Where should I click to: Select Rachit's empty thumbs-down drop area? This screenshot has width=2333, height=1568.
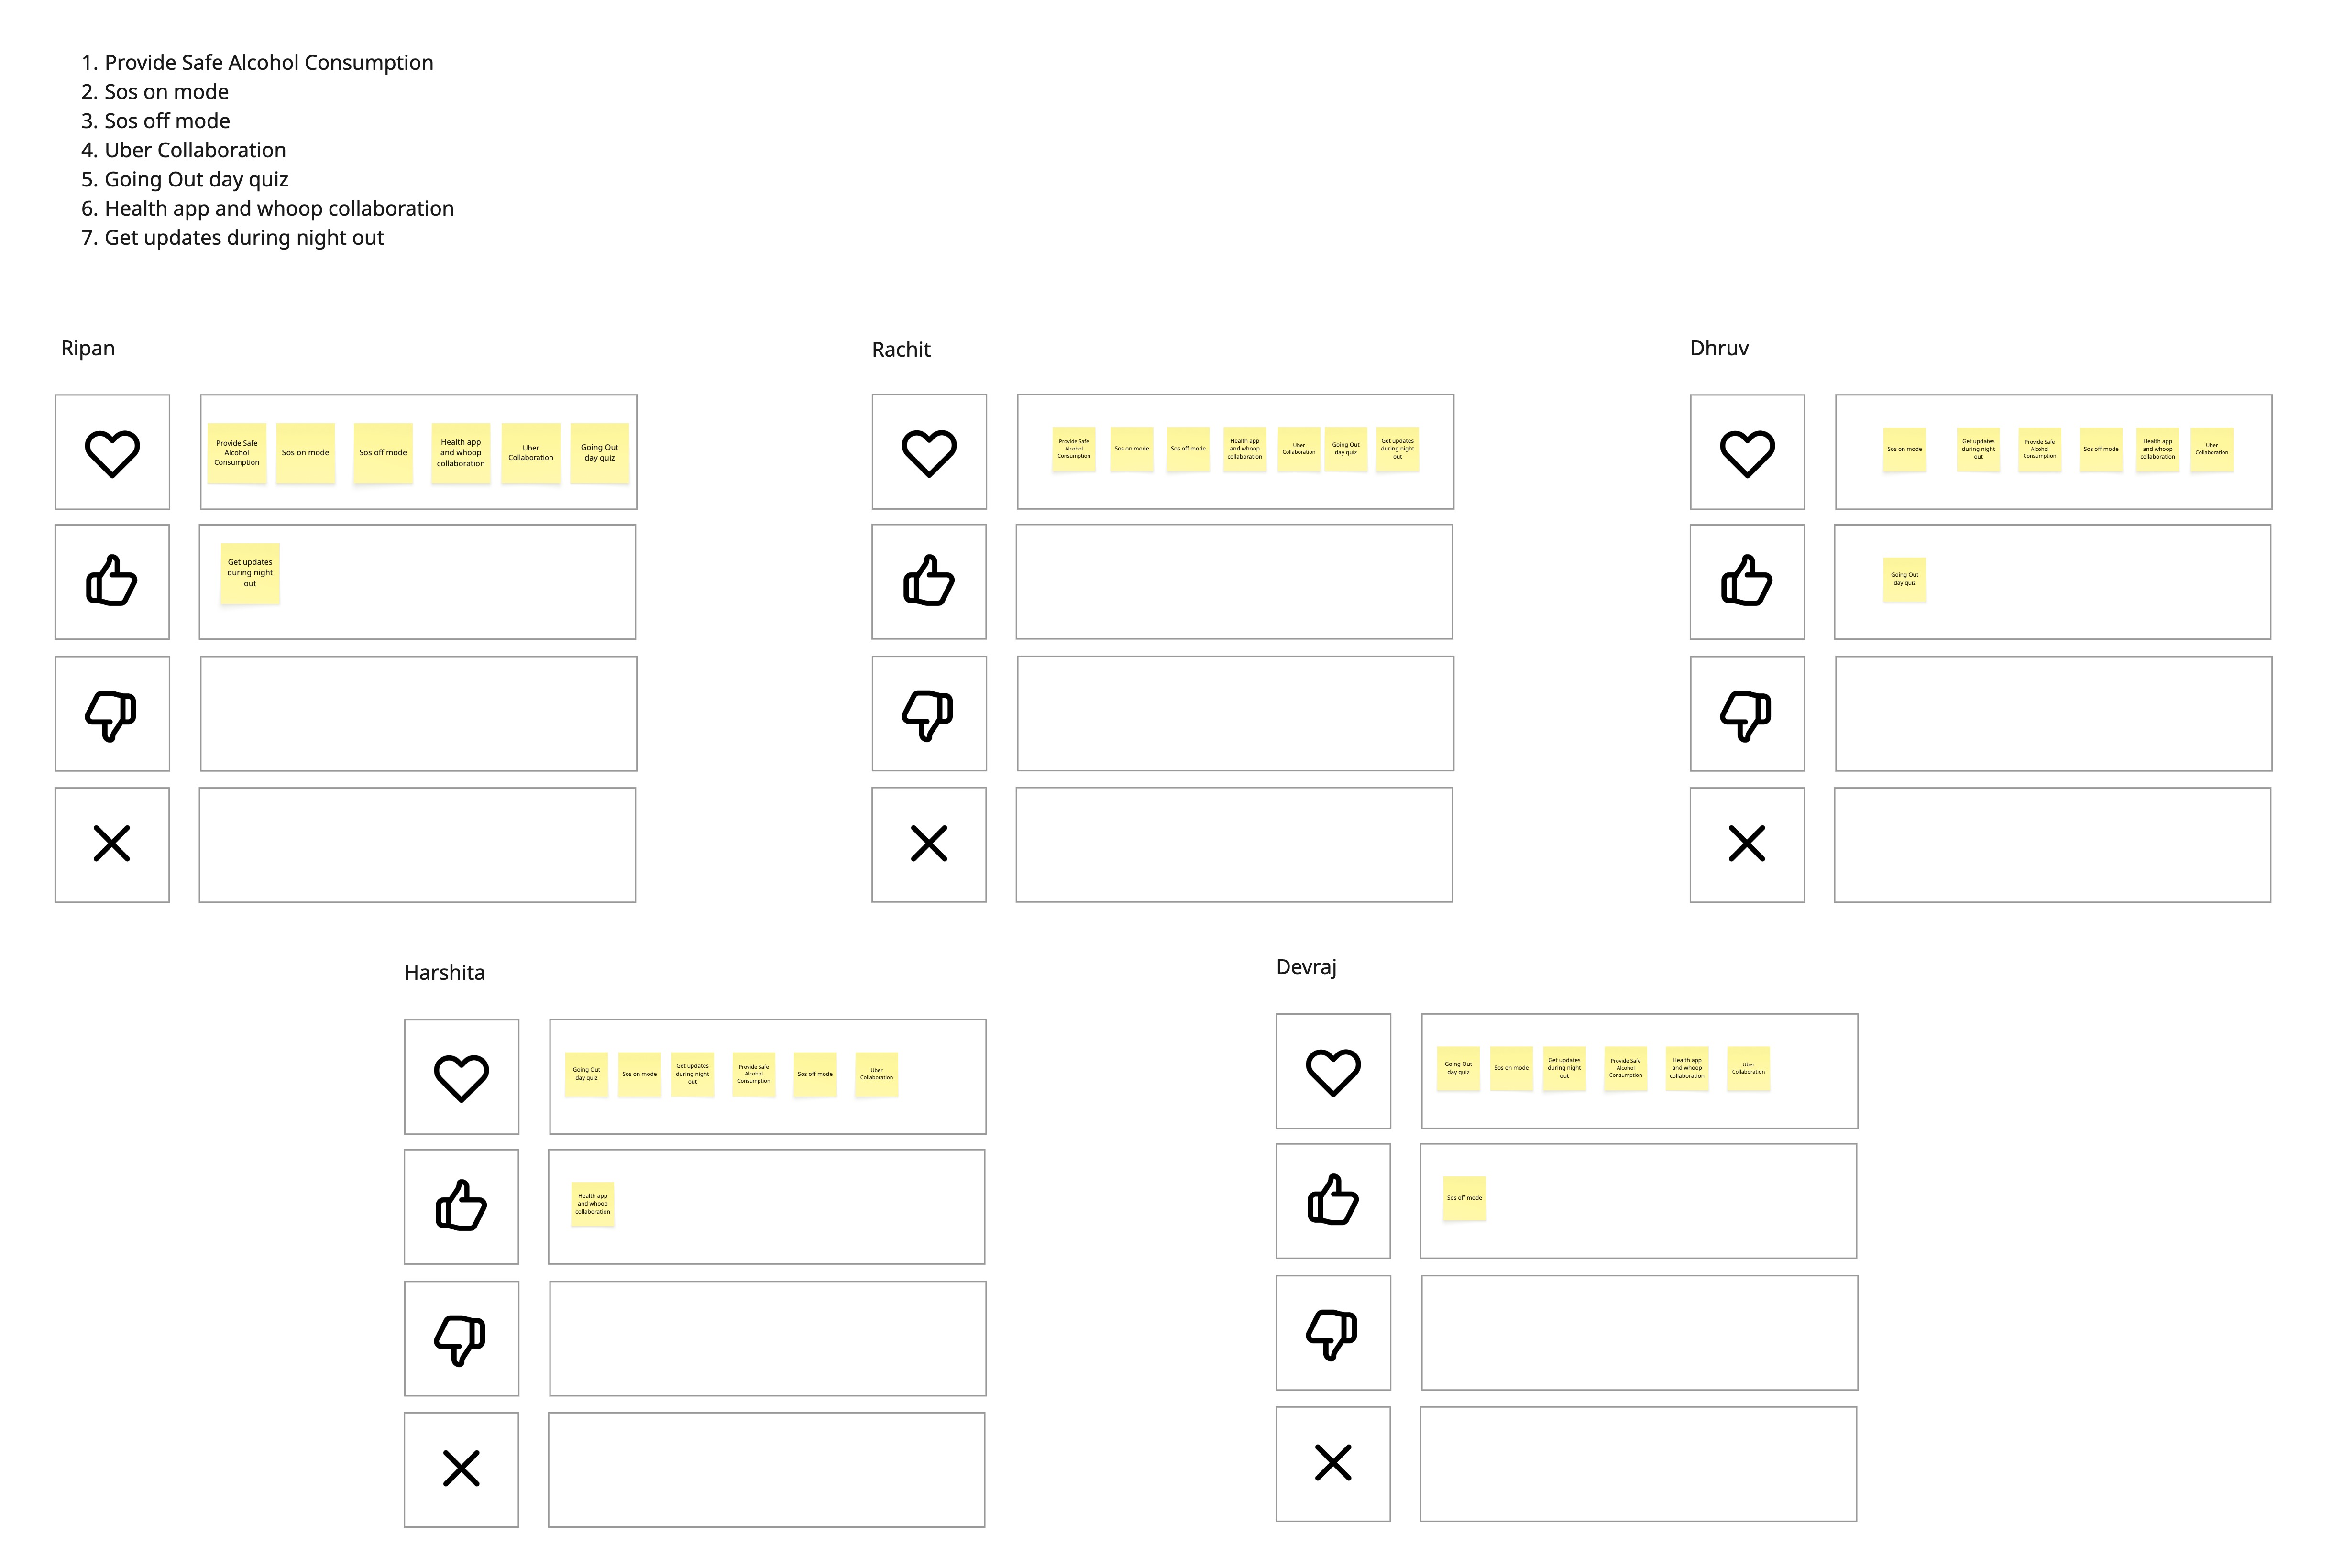point(1235,713)
